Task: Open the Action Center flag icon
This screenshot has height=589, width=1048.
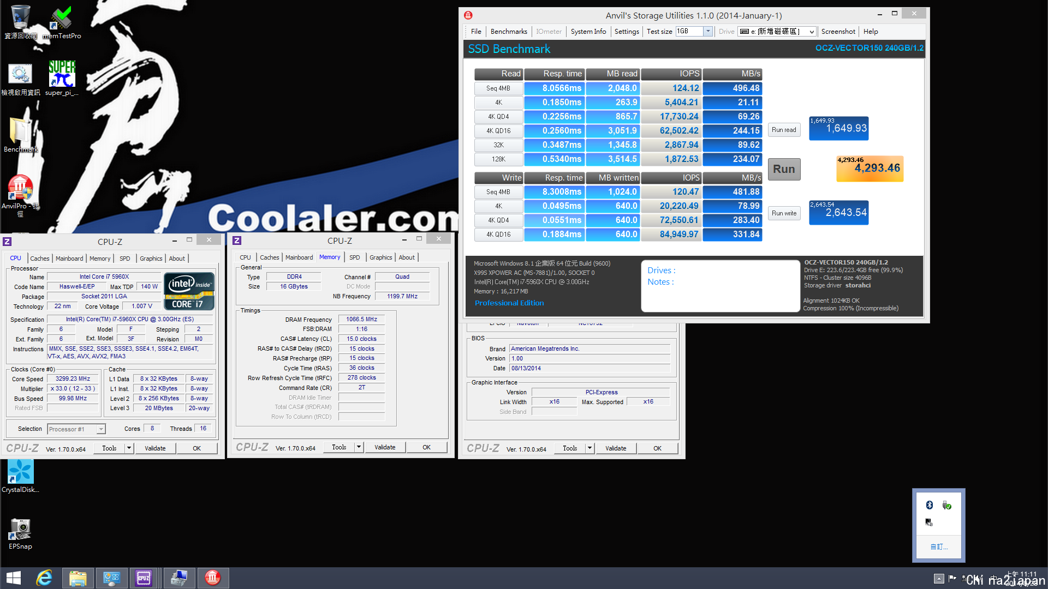Action: point(952,579)
